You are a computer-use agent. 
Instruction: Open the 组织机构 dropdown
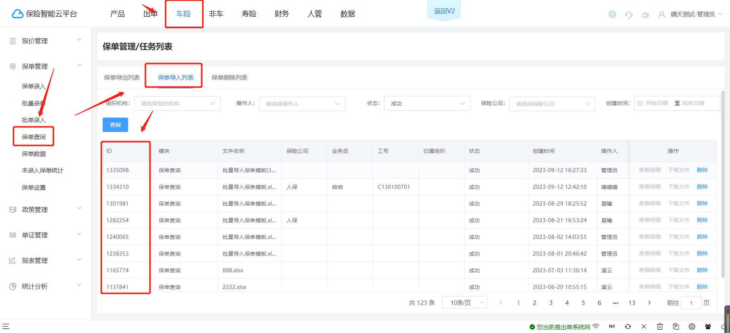click(x=177, y=104)
